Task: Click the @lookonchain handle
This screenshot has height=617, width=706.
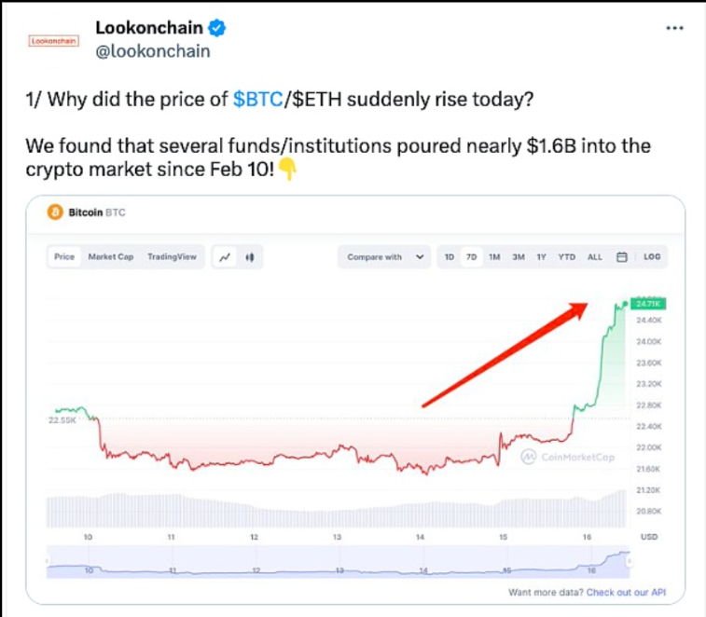Action: tap(153, 51)
